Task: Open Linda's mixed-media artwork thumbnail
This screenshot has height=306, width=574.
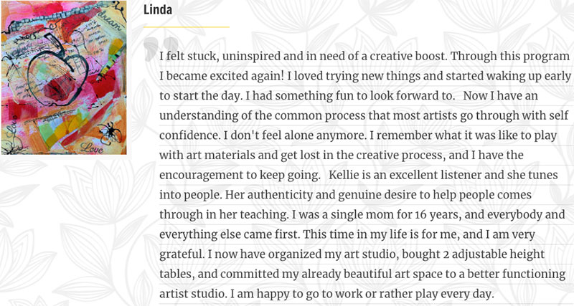Action: 64,77
